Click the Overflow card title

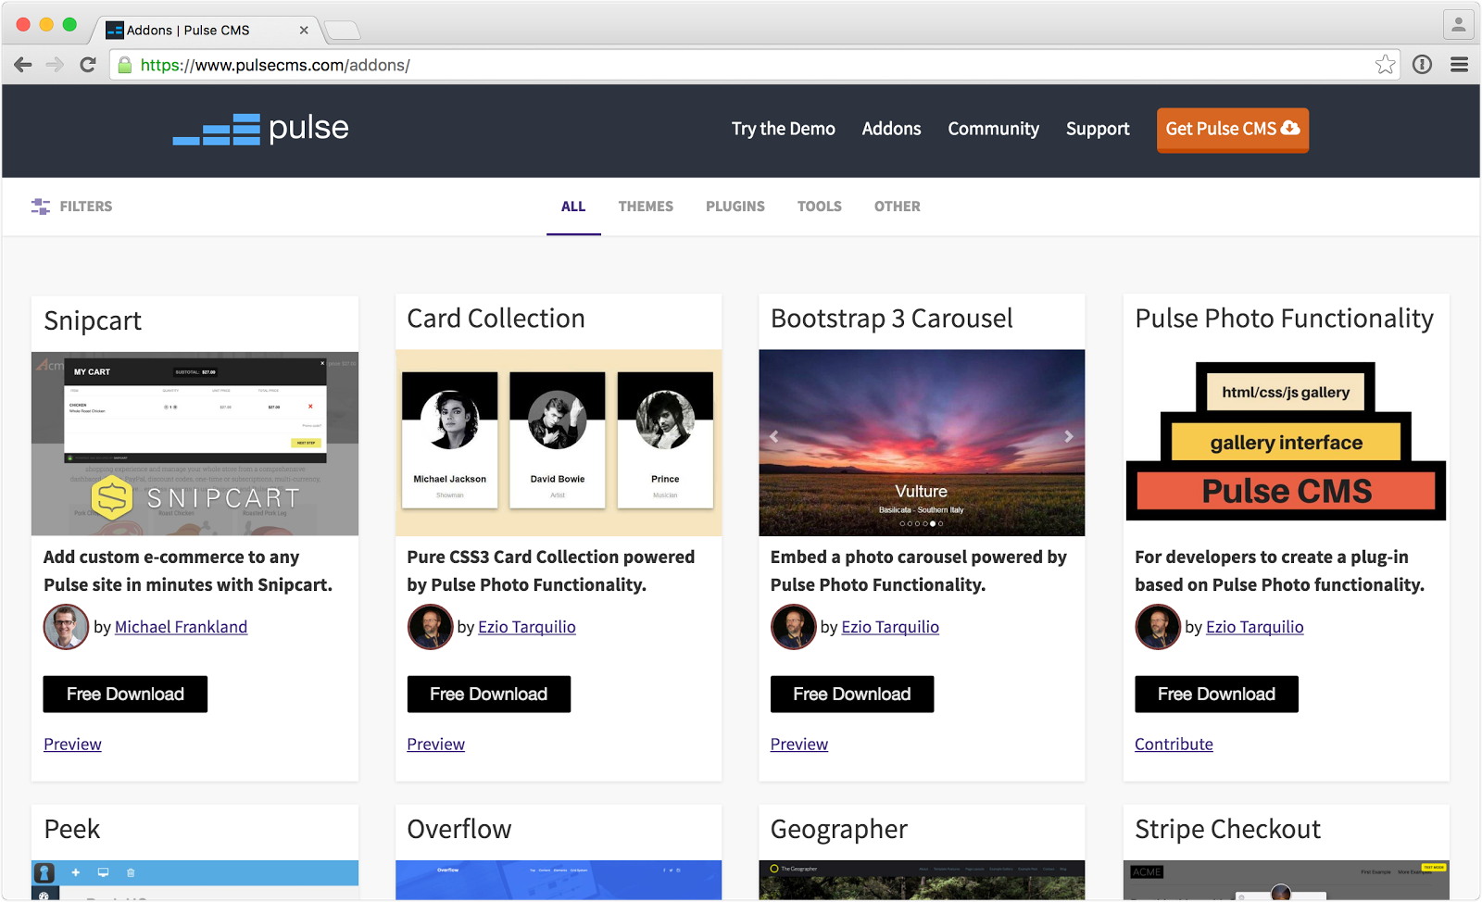coord(459,829)
